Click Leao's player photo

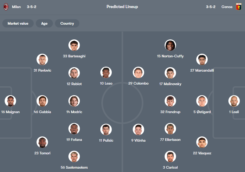coord(106,72)
